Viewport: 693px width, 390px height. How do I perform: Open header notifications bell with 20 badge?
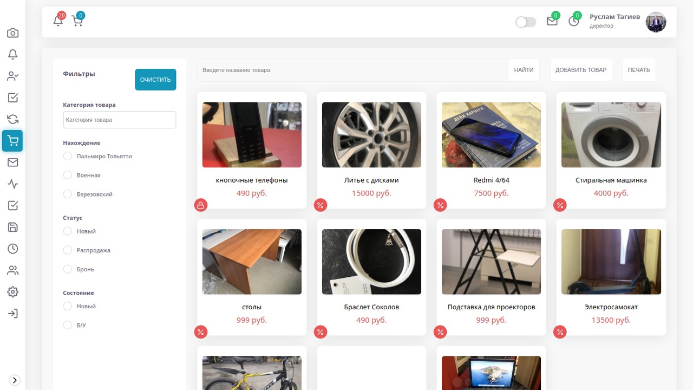(58, 21)
